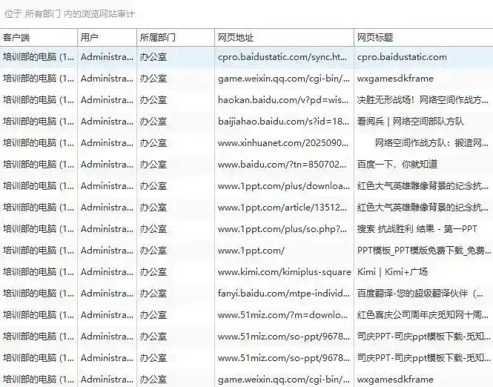Click the fanyi.baidu.com/mtpe-individ... address

click(x=284, y=294)
